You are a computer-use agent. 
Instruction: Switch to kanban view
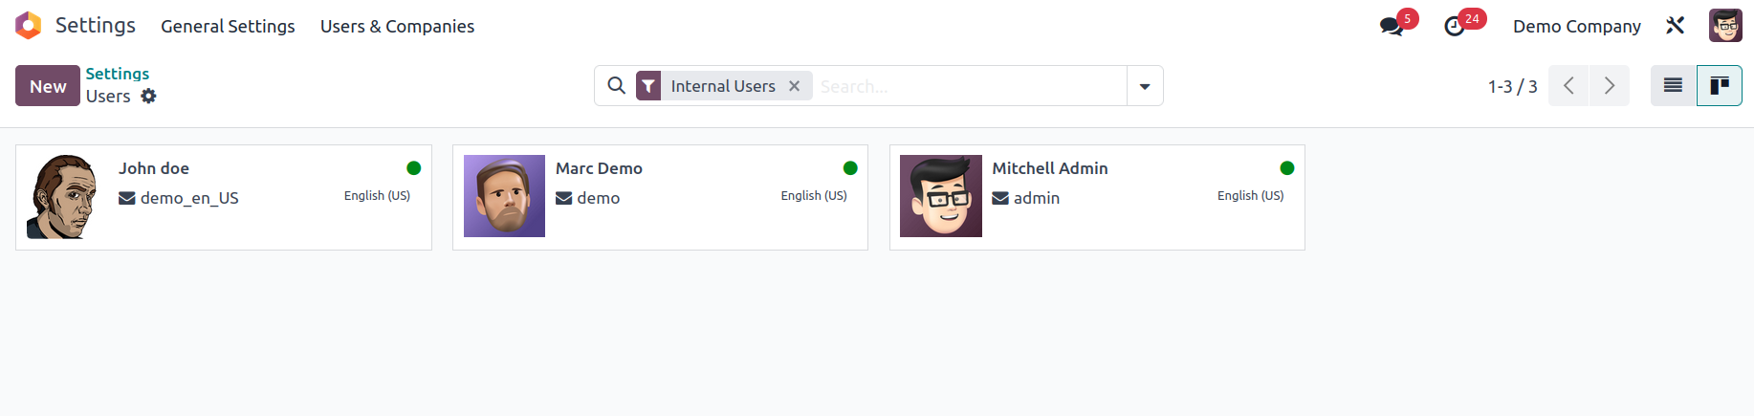(1720, 86)
